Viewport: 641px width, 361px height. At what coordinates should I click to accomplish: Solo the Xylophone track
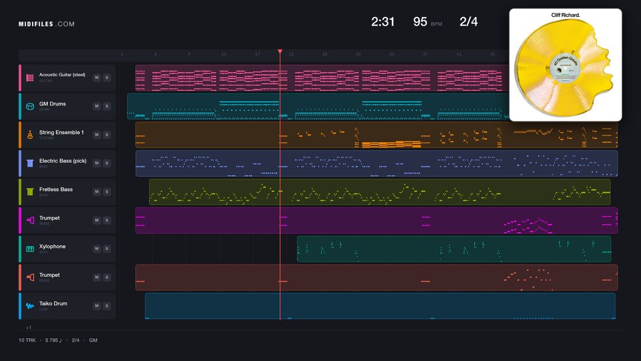107,248
